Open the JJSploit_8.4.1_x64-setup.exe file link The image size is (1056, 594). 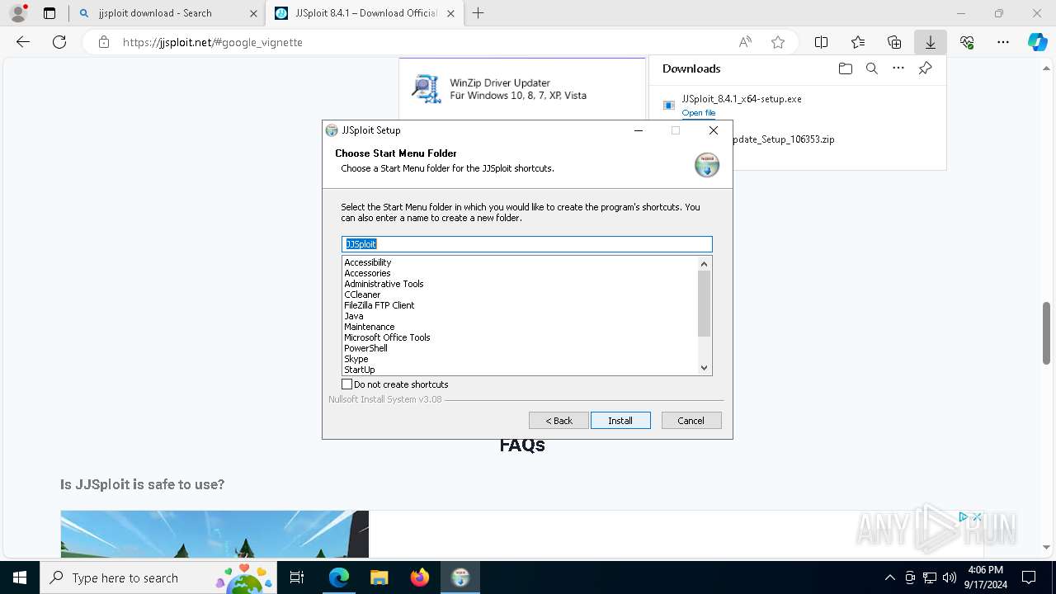[x=699, y=113]
